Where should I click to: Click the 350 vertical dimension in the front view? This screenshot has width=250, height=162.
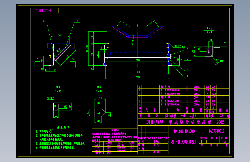click(92, 37)
